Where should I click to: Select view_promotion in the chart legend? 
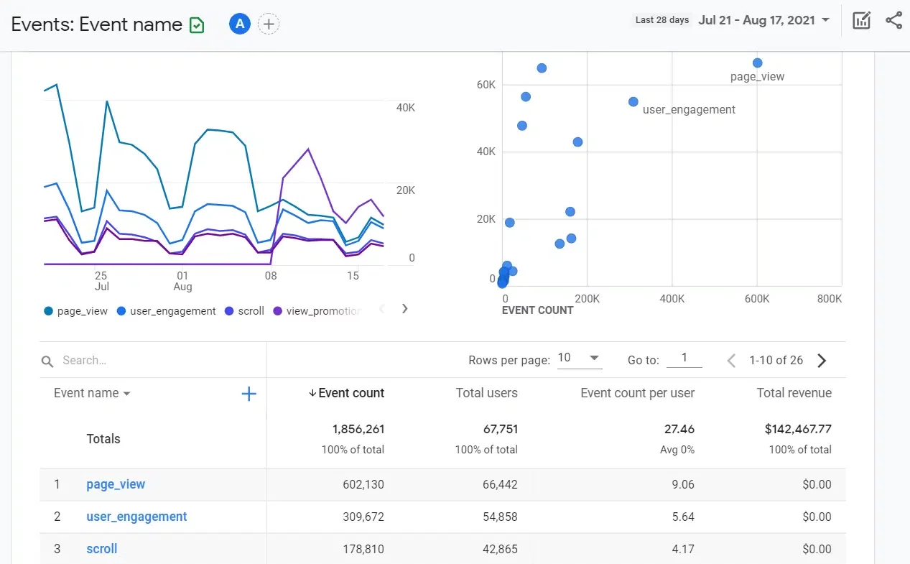click(x=321, y=310)
